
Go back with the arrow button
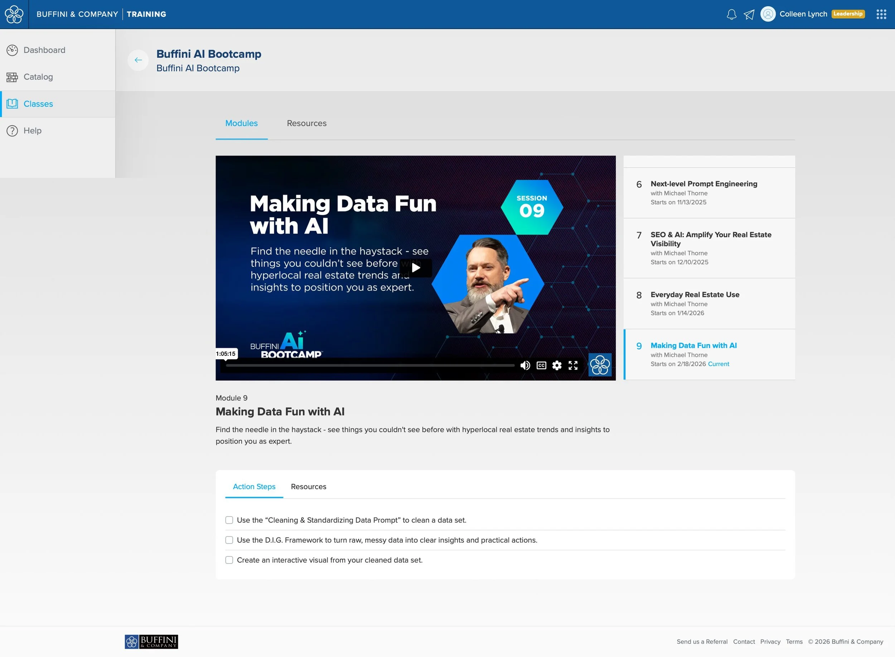[138, 60]
